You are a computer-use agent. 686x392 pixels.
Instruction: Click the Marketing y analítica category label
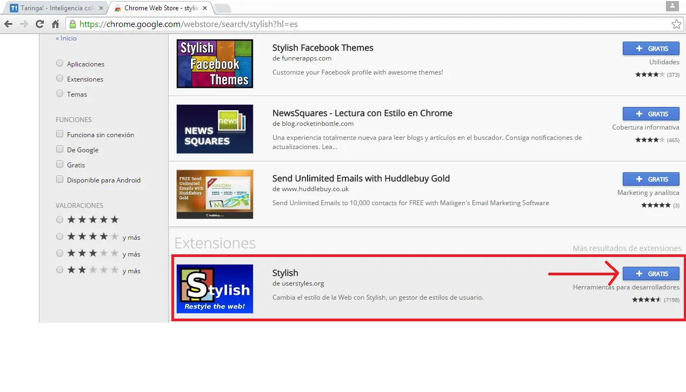pos(648,193)
